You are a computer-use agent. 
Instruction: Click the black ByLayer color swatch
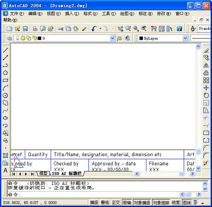click(x=141, y=38)
